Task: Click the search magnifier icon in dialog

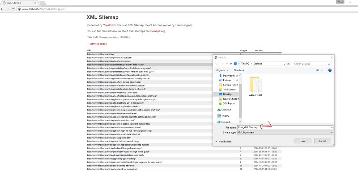Action: click(x=329, y=64)
